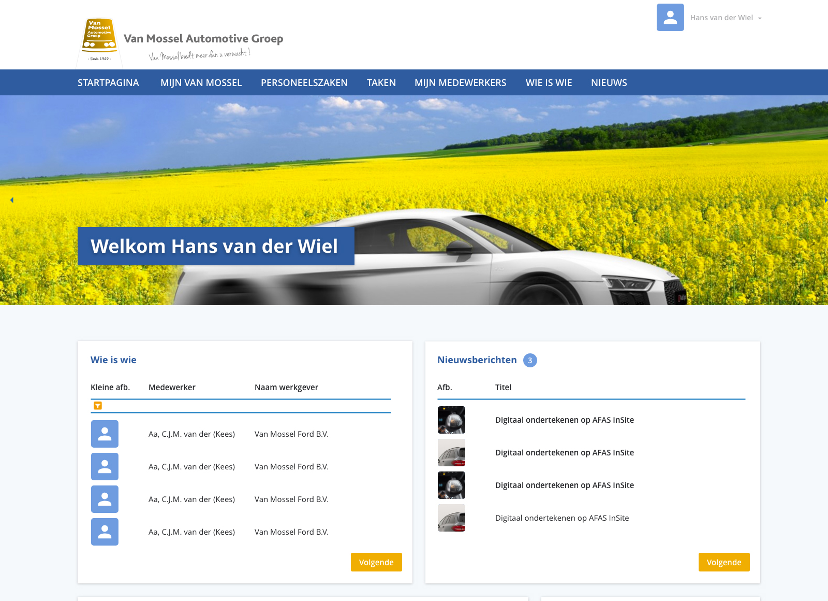The height and width of the screenshot is (601, 828).
Task: Click the Nieuwsberichten count badge 3
Action: pos(530,360)
